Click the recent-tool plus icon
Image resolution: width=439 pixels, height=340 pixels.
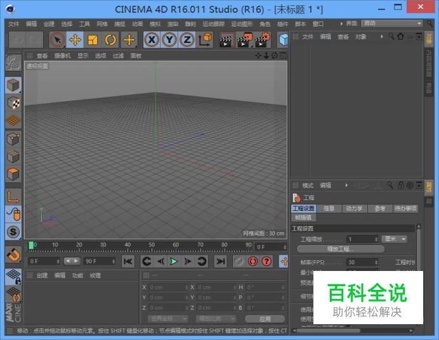pos(129,40)
